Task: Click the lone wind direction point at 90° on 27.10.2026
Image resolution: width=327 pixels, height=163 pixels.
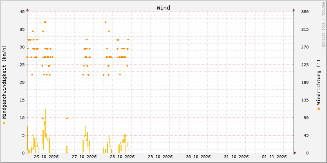Action: (x=67, y=118)
